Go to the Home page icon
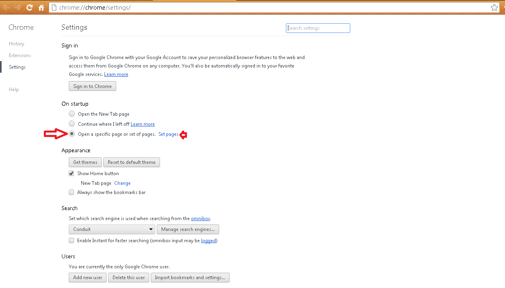505x288 pixels. tap(41, 7)
